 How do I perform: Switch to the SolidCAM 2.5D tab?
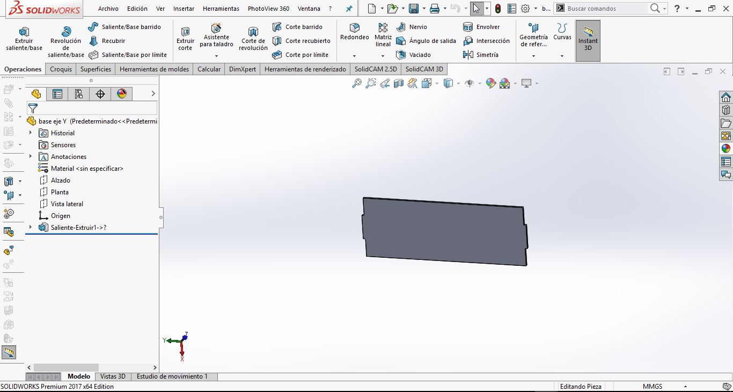pos(376,69)
